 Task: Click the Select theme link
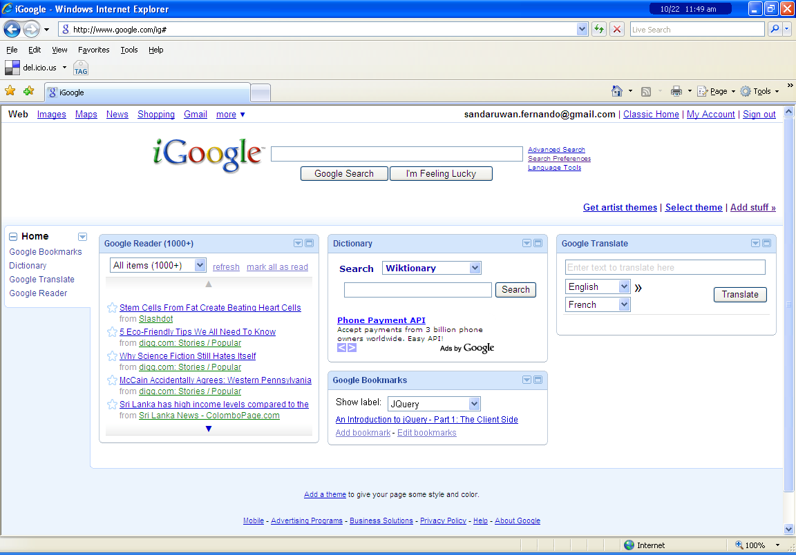[x=694, y=208]
